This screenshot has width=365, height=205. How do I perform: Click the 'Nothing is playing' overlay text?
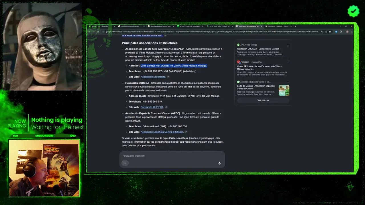coord(57,120)
